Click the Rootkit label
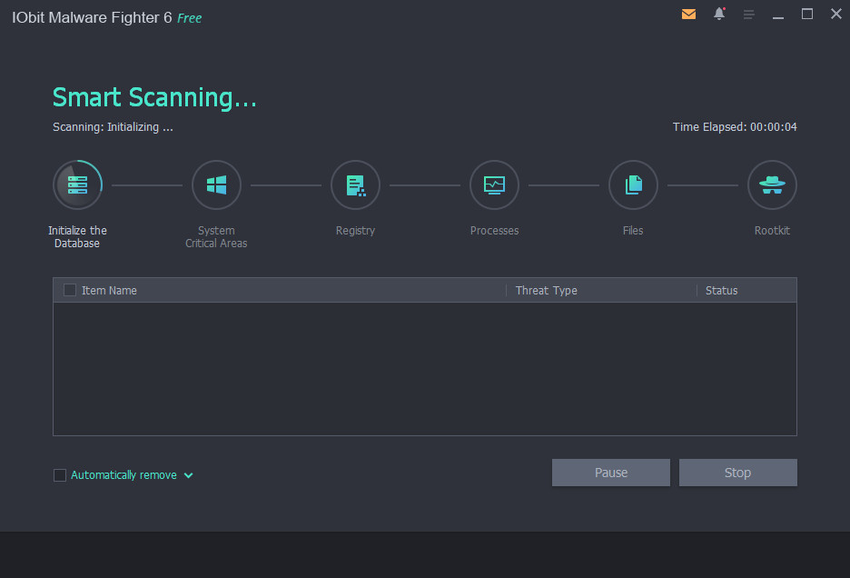 (772, 231)
